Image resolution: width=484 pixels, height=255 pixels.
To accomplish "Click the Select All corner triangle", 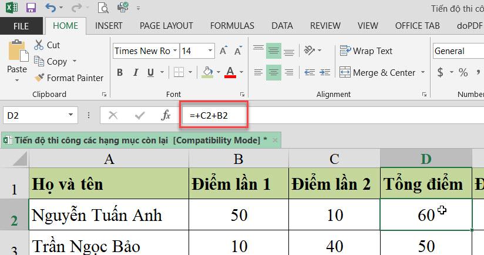I will 20,160.
